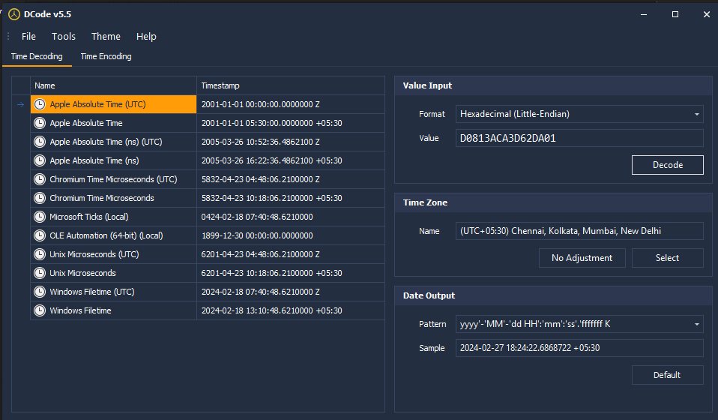Screen dimensions: 718x420
Task: Click the hexadecimal Value input field
Action: point(579,138)
